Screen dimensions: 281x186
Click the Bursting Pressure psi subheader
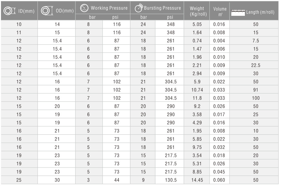pos(170,17)
